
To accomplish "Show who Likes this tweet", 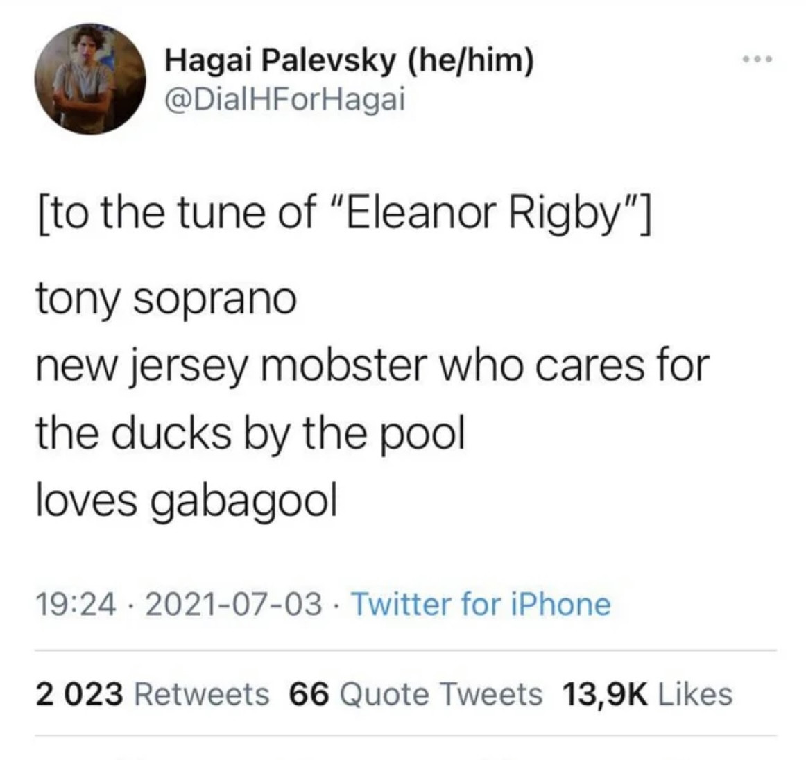I will 695,693.
